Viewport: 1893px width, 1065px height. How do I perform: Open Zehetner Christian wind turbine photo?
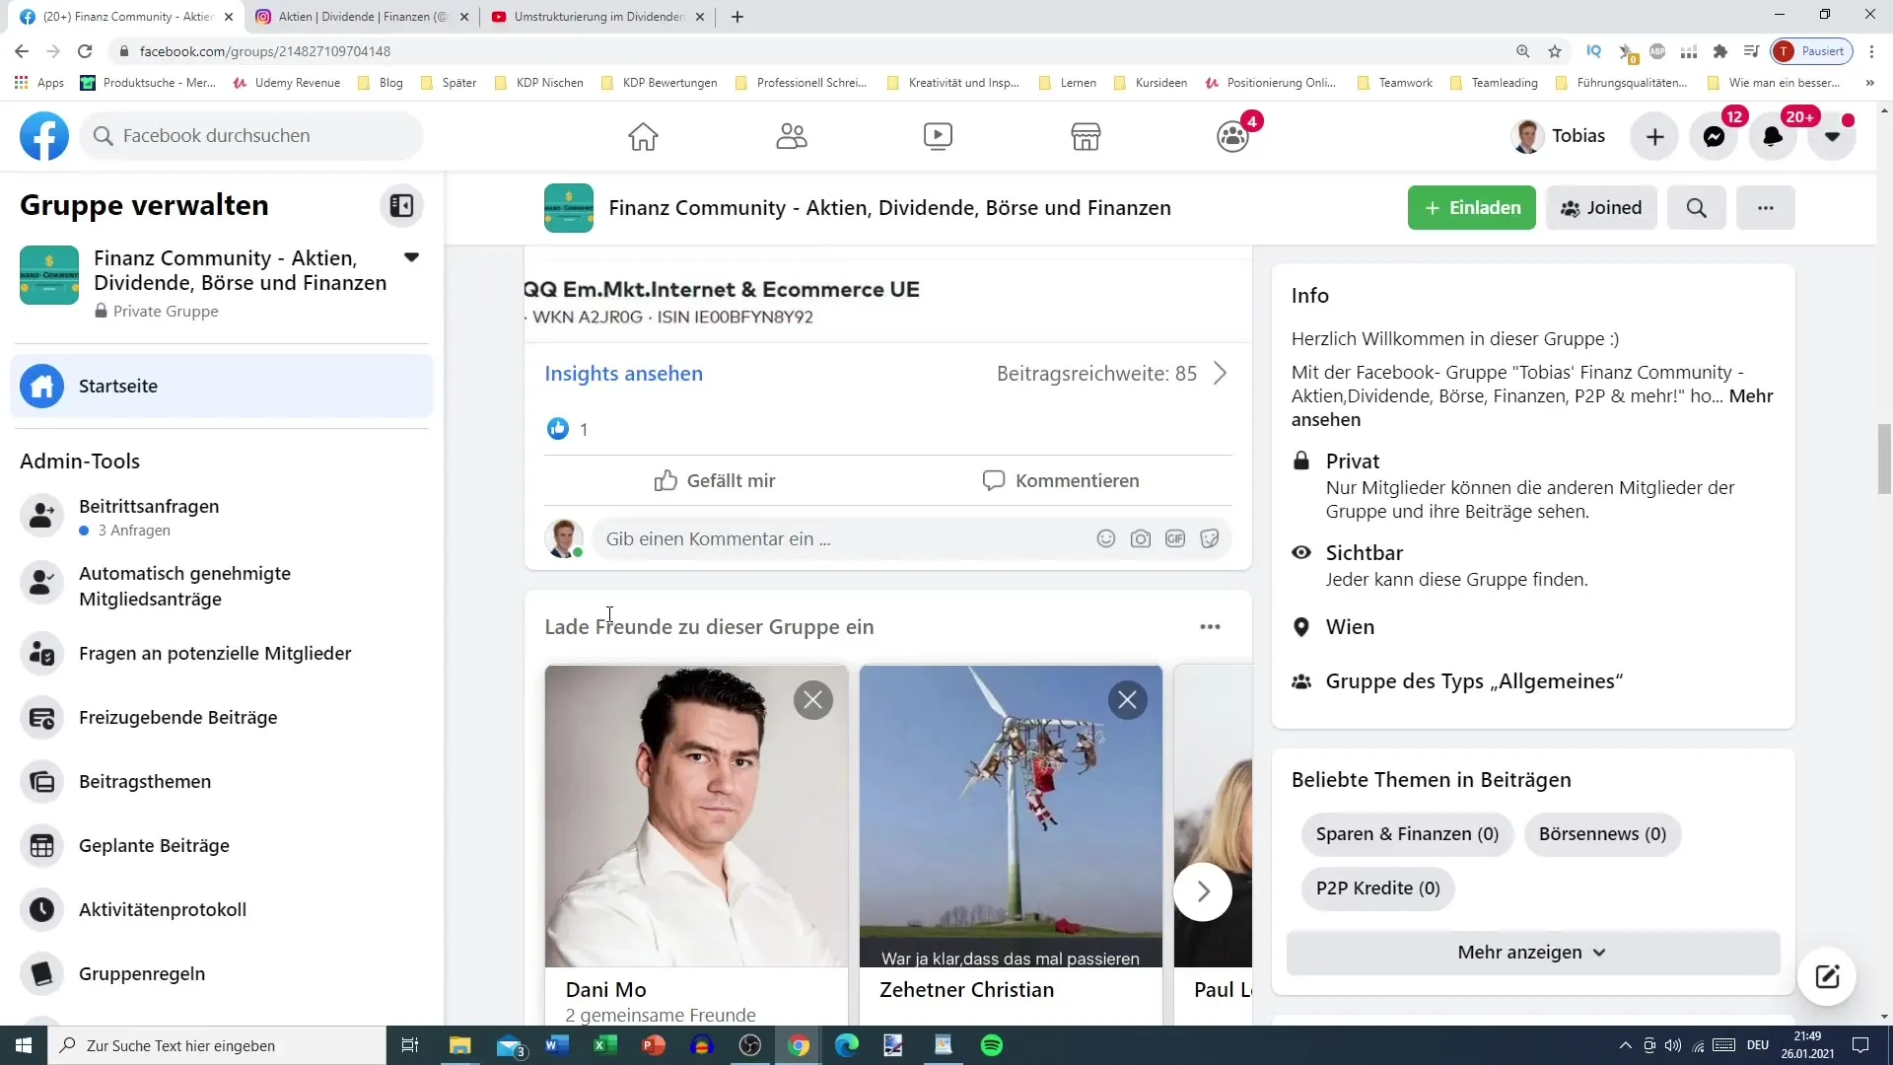1011,816
